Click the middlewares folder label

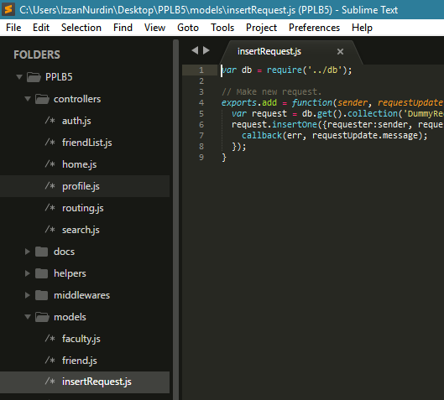82,295
